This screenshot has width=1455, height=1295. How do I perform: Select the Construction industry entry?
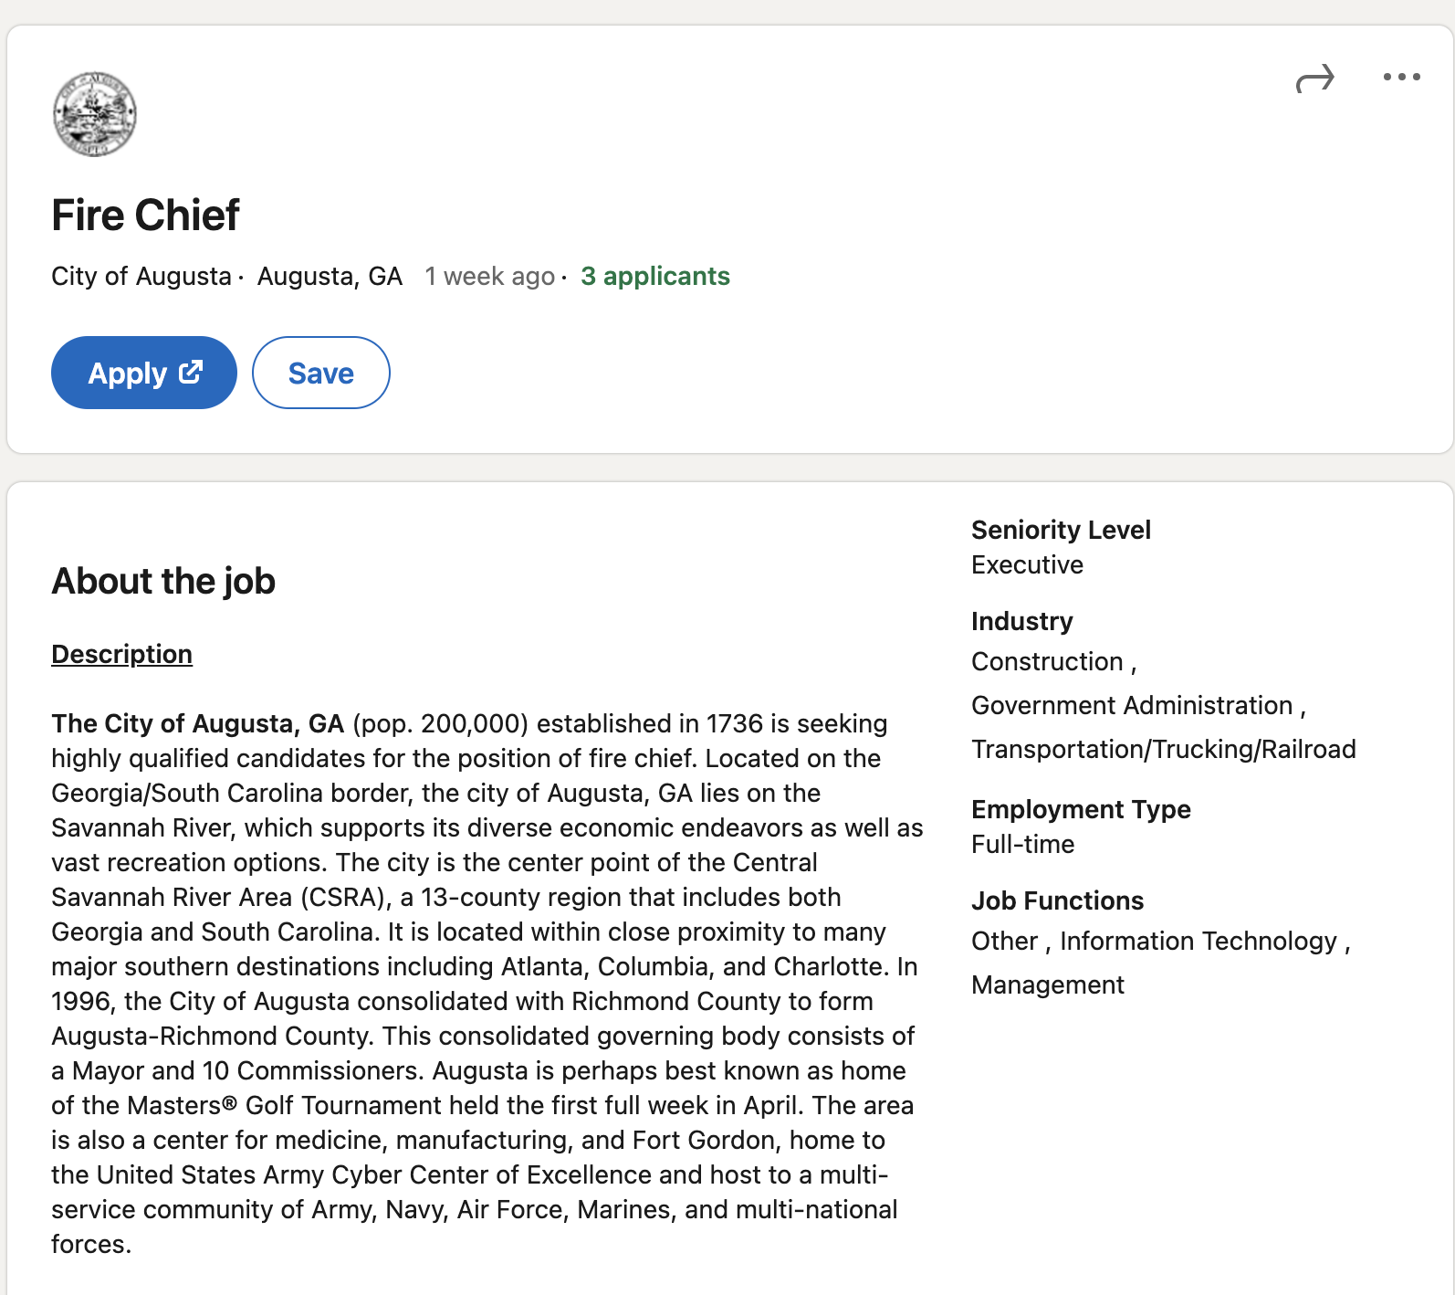coord(1047,661)
